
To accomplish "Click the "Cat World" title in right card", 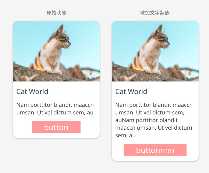I will (131, 92).
